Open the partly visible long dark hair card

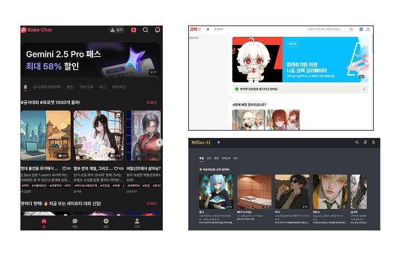coord(358,192)
